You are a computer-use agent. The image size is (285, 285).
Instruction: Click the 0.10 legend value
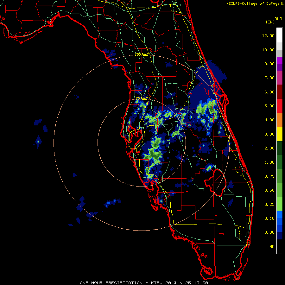coord(269,218)
